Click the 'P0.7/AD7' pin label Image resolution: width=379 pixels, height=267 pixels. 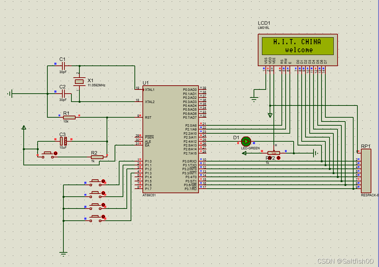[190, 117]
